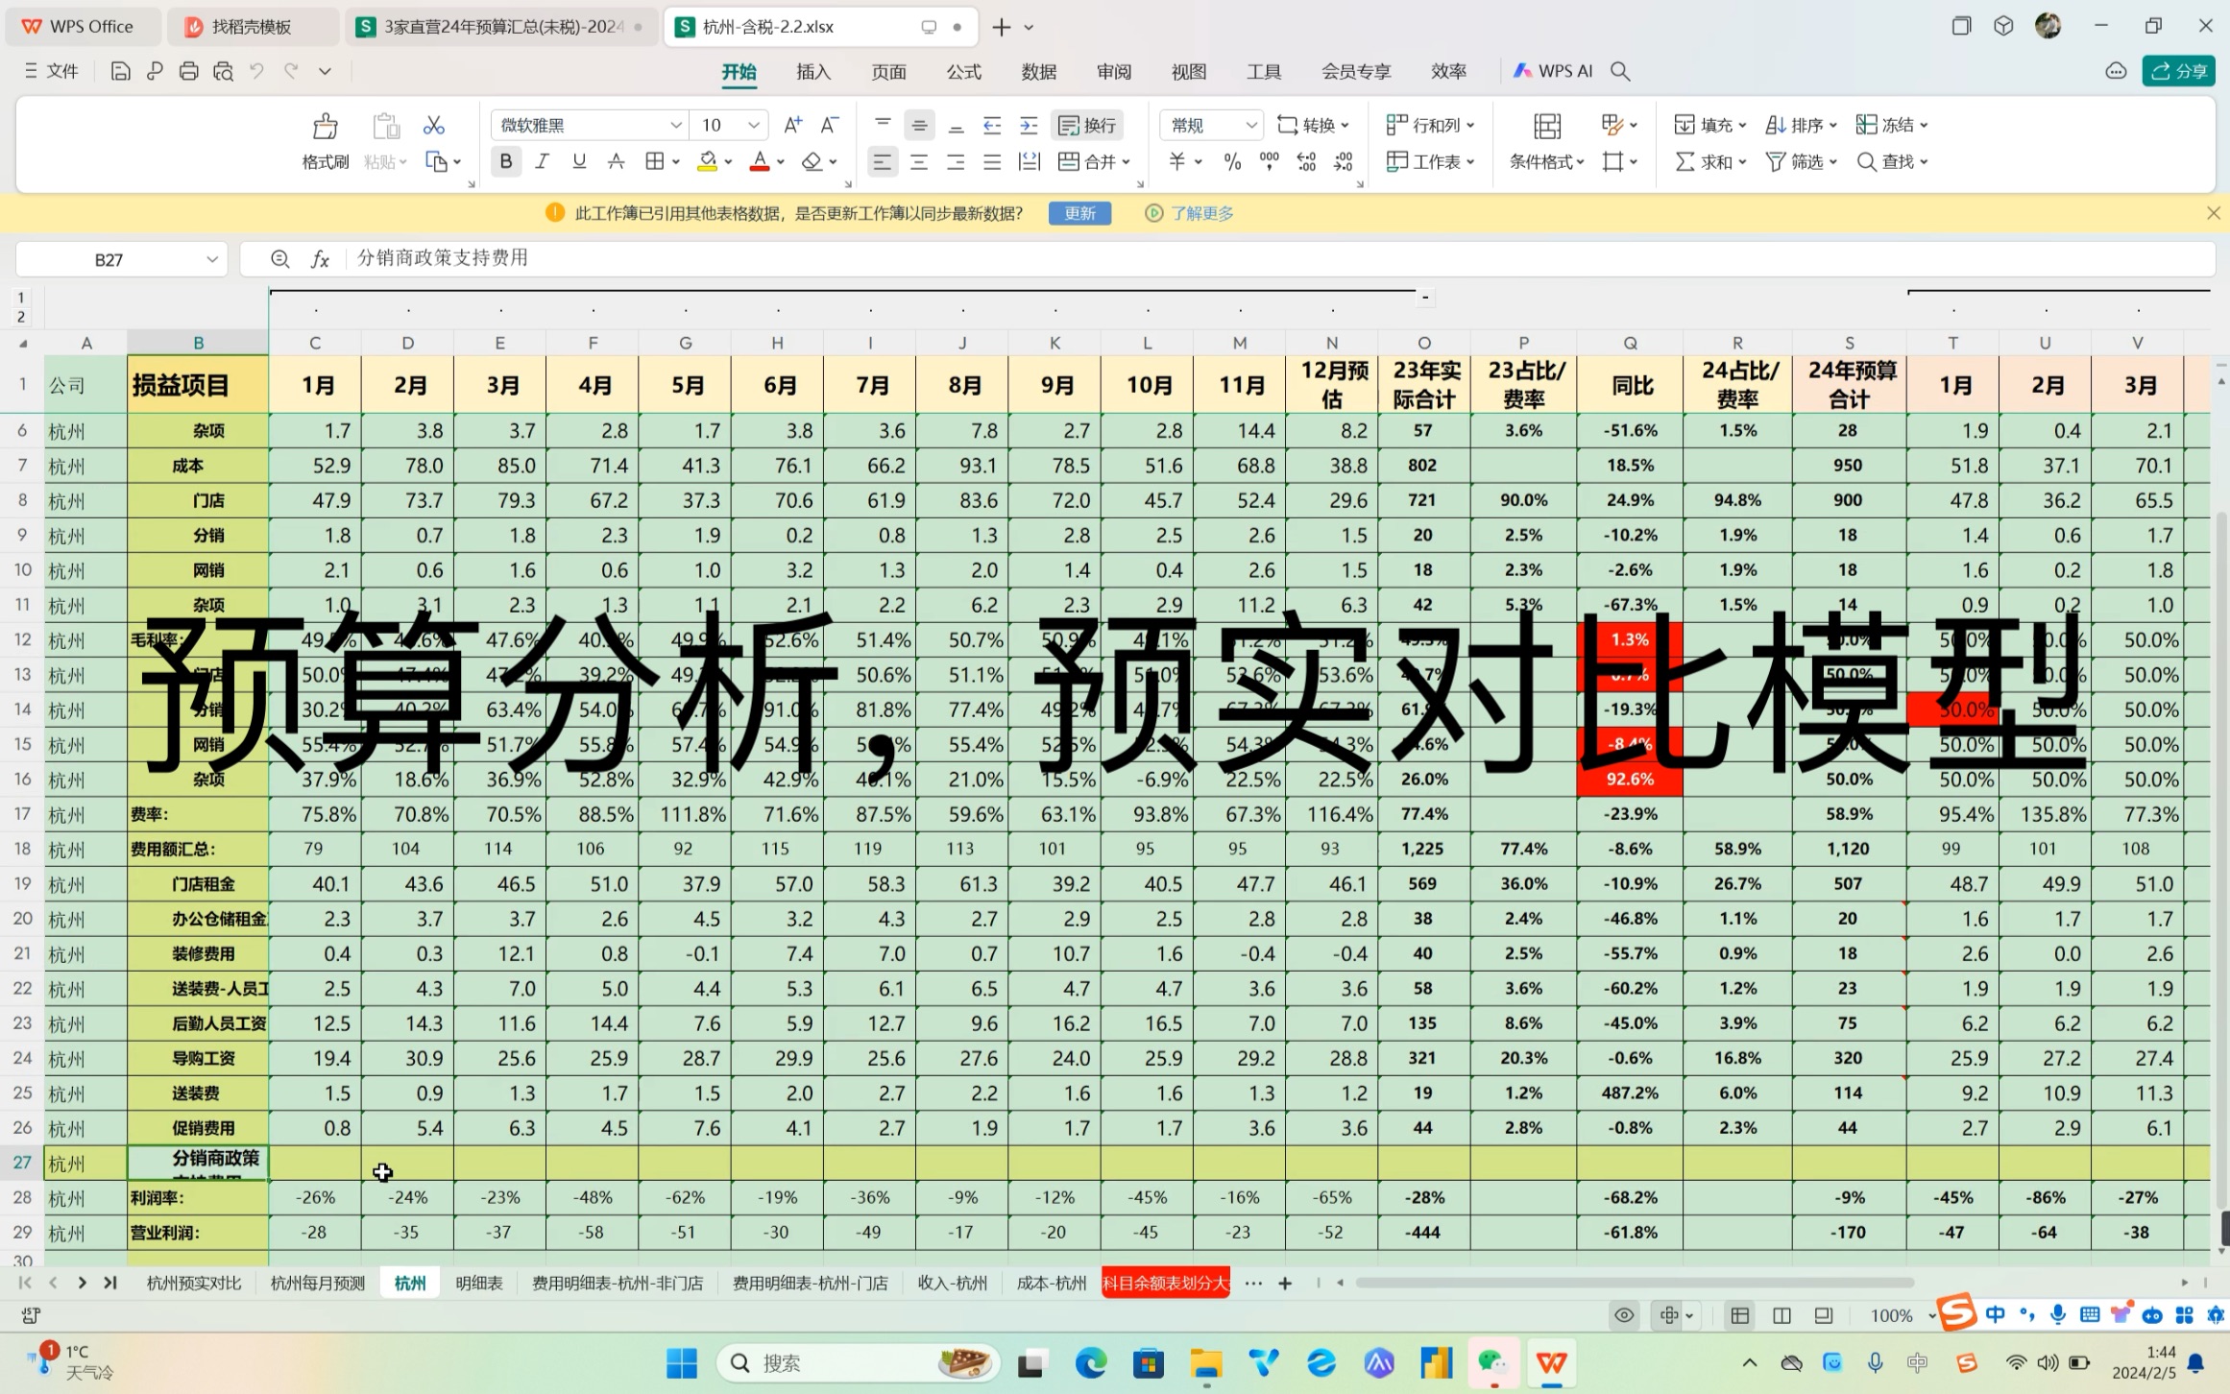Open the 了解更多 link
Viewport: 2230px width, 1394px height.
1201,213
